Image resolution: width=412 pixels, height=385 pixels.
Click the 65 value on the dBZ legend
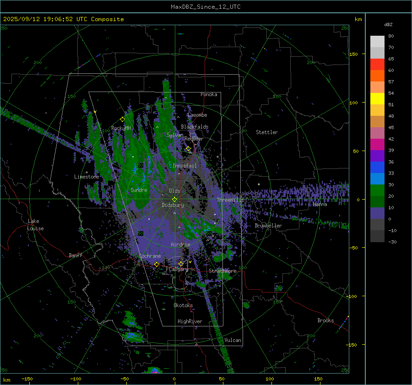coord(391,59)
